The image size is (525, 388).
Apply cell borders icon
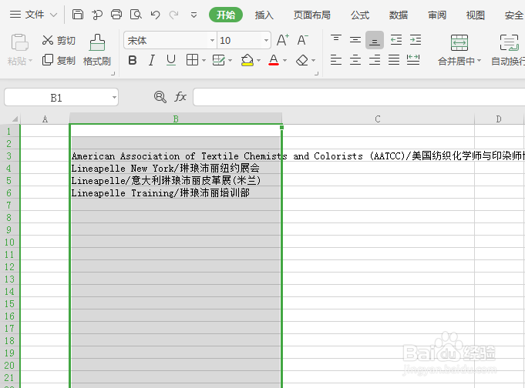pyautogui.click(x=192, y=60)
